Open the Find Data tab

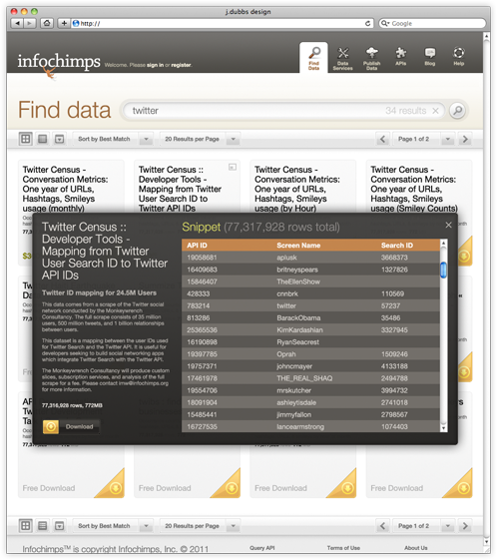coord(313,58)
